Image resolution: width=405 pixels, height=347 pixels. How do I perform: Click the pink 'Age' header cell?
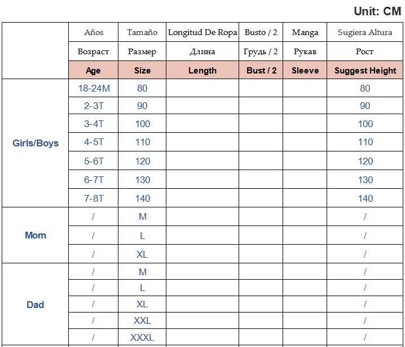[93, 71]
